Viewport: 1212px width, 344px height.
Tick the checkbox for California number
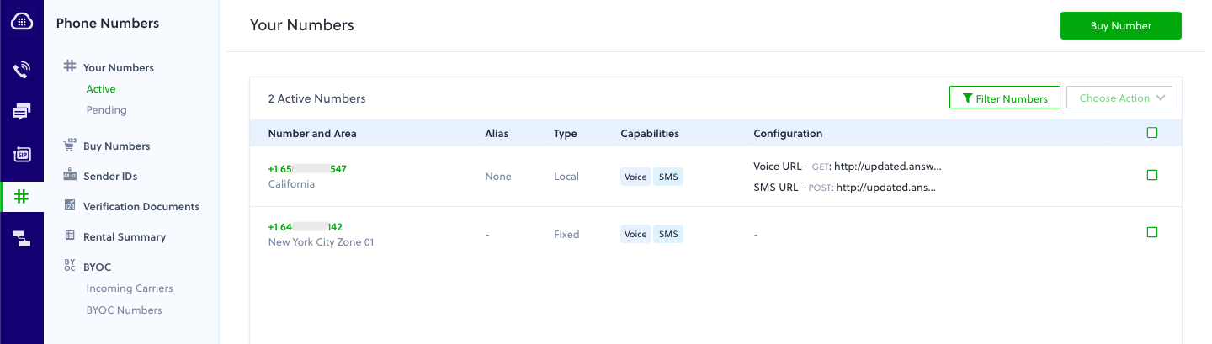point(1152,175)
